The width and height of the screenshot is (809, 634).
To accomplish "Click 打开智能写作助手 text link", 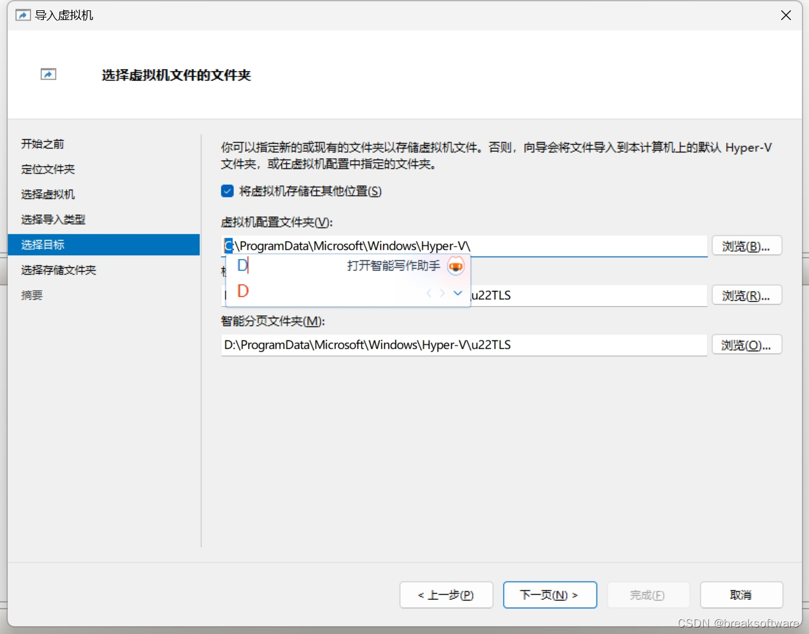I will click(x=393, y=266).
